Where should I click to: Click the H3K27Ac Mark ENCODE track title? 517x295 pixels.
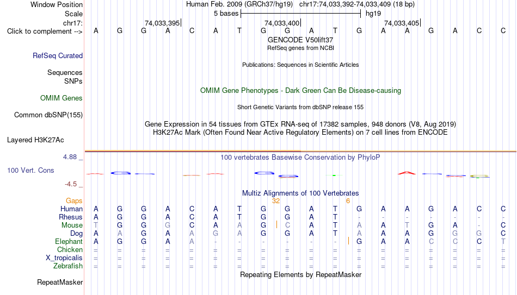[x=300, y=133]
